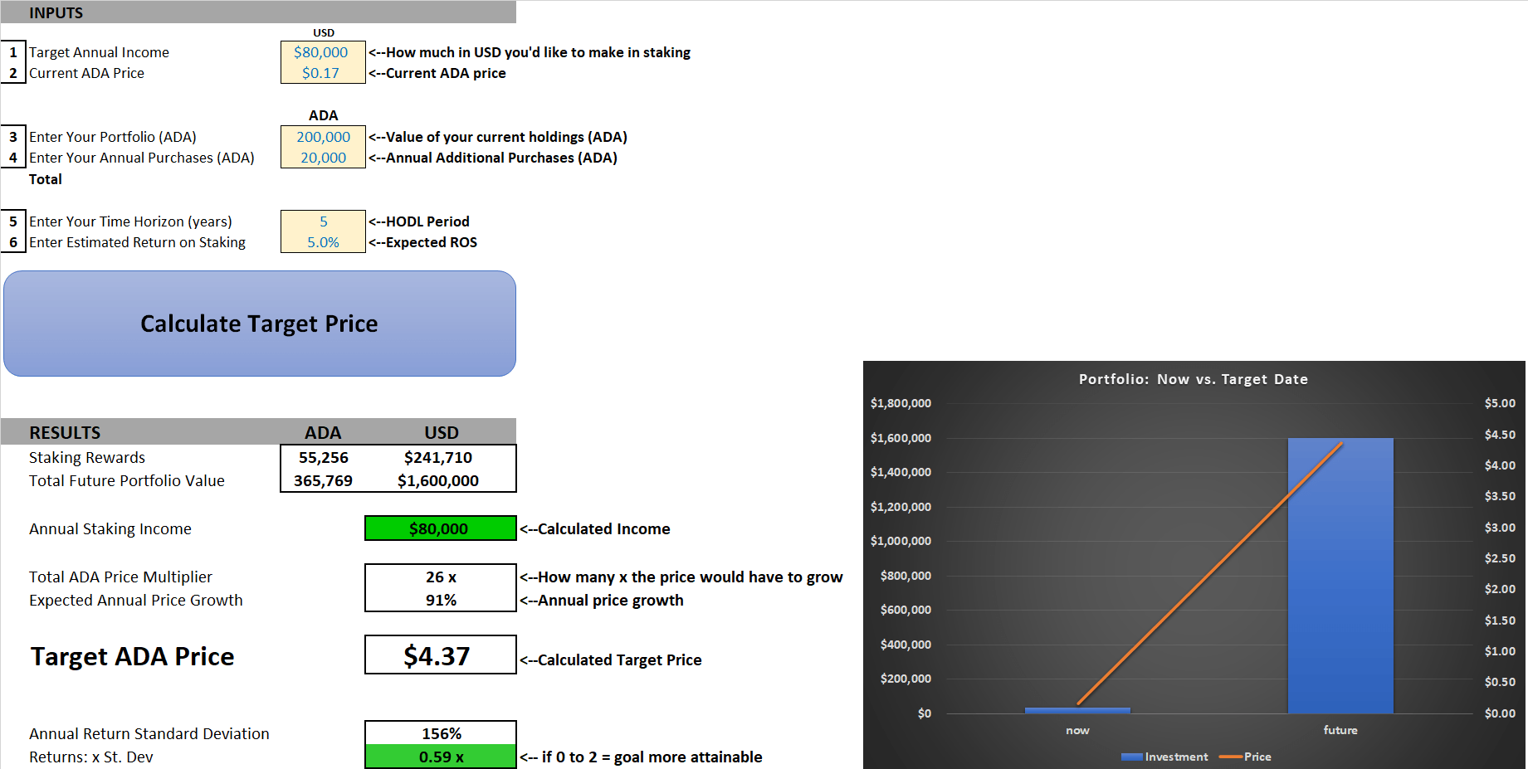This screenshot has height=769, width=1528.
Task: Click the Investment legend entry
Action: click(x=1164, y=757)
